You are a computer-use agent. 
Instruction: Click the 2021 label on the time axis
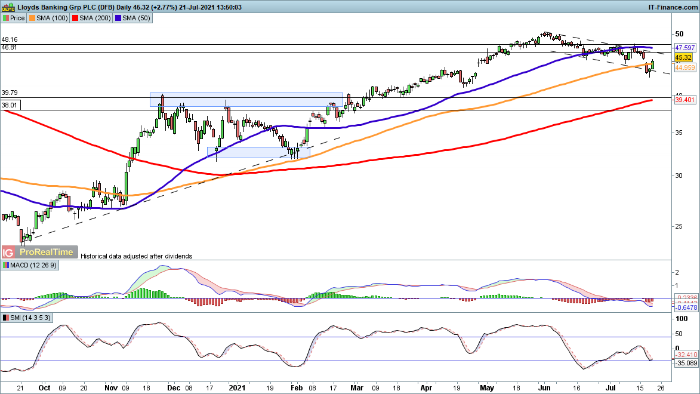pos(237,388)
